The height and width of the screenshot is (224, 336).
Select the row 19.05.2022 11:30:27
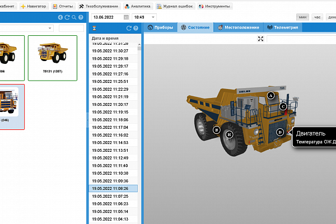pos(113,51)
